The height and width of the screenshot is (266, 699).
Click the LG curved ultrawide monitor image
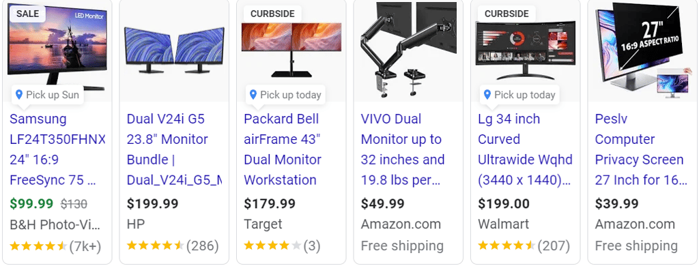pyautogui.click(x=526, y=50)
